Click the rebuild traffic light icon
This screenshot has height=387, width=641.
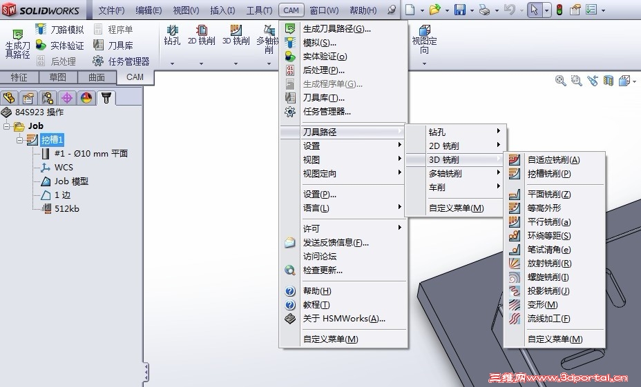point(559,10)
